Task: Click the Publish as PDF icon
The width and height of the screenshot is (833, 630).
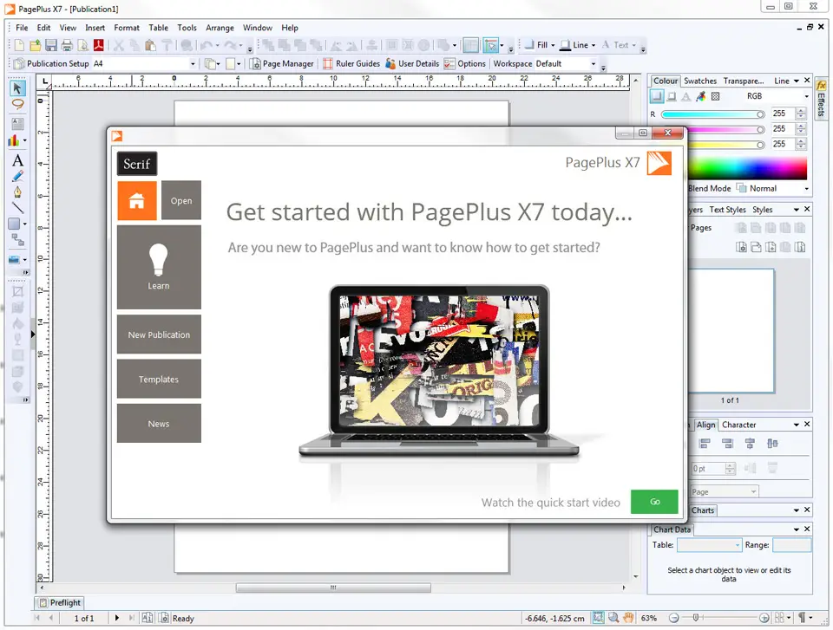Action: (x=99, y=45)
